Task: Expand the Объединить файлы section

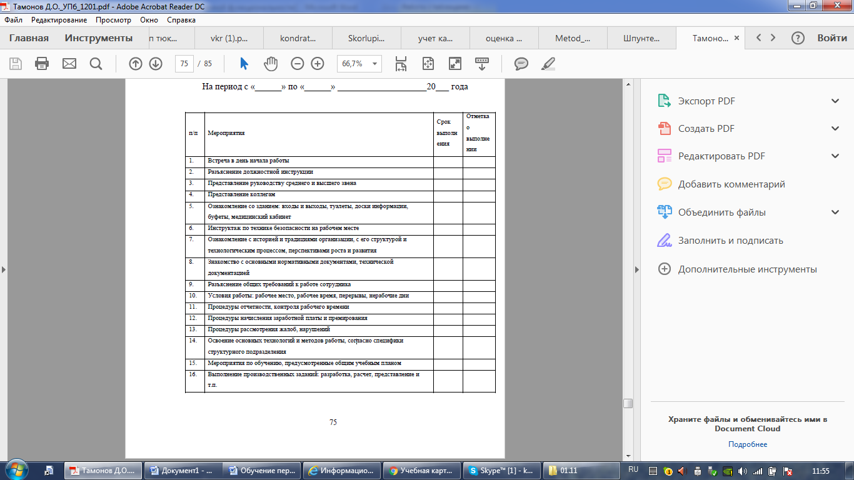Action: (x=835, y=212)
